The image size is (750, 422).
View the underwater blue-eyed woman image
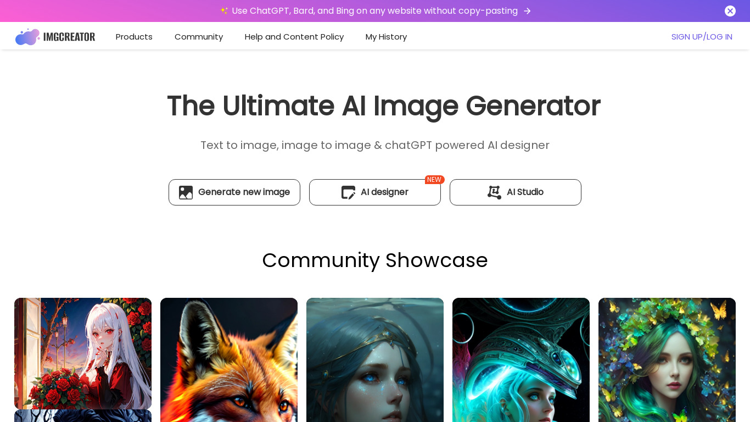coord(375,360)
